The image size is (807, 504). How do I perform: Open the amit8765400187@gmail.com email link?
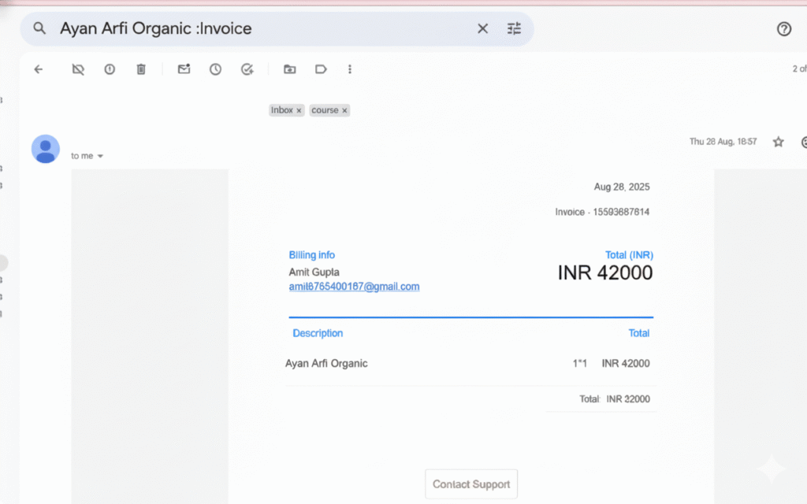tap(354, 287)
